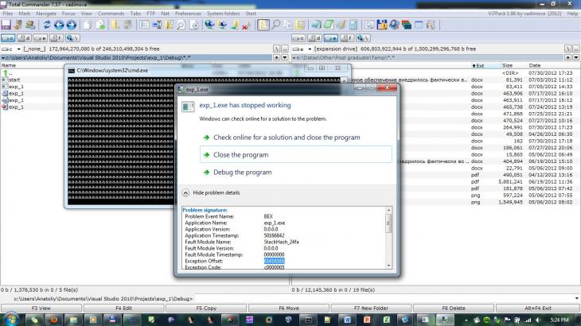Click problem details scrollbar up arrow

388,210
